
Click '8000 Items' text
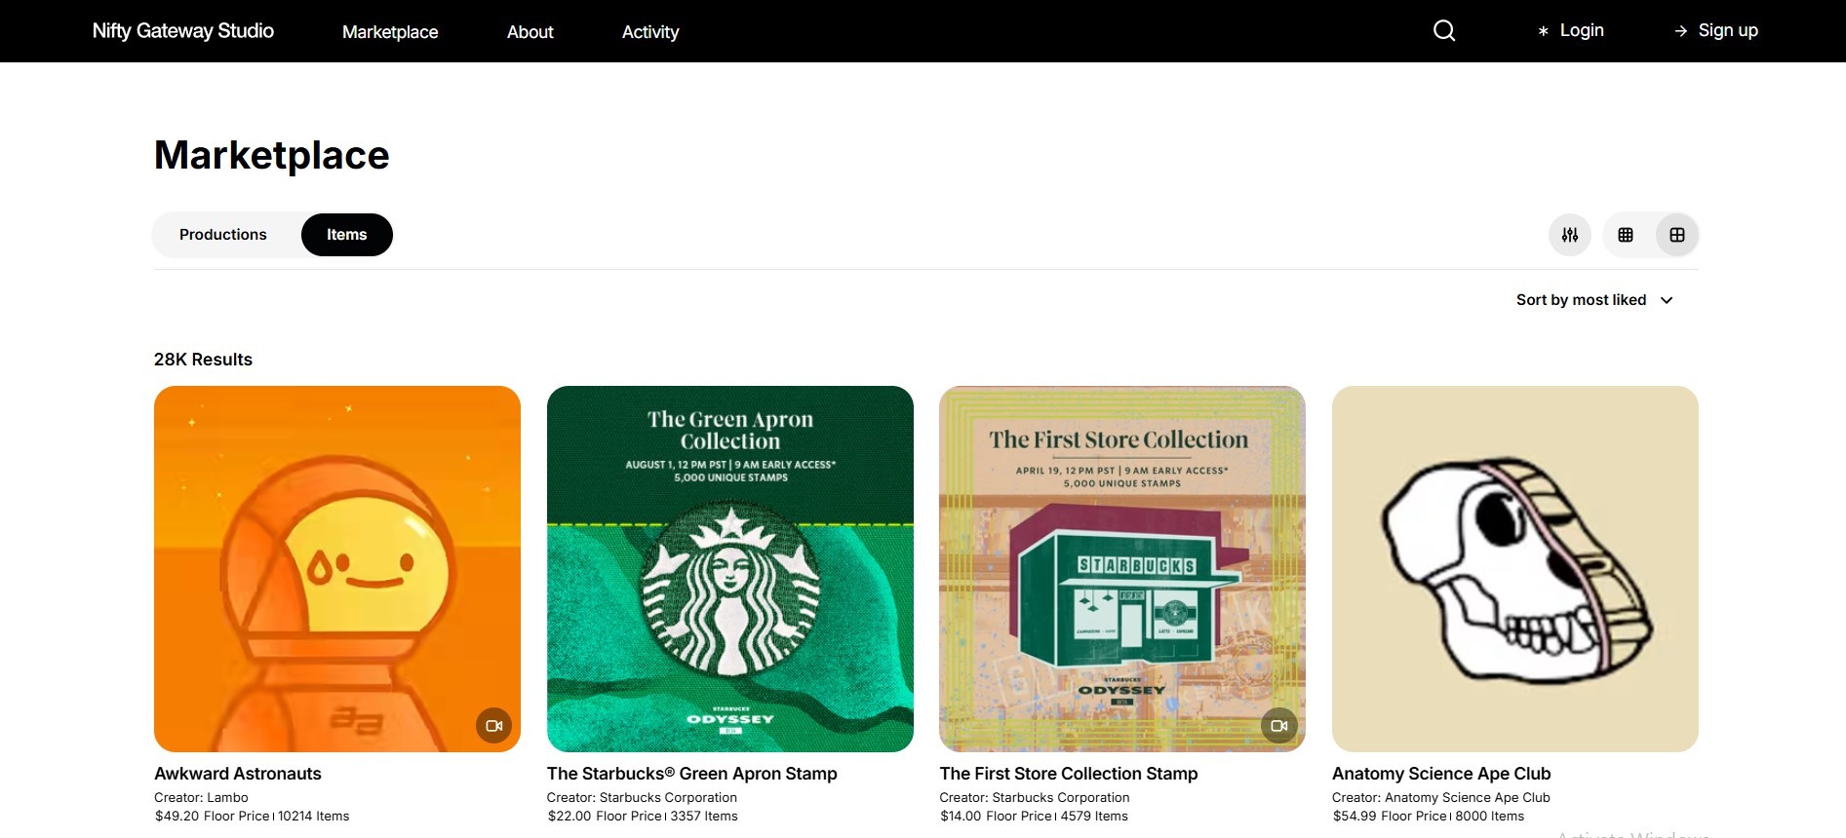(1490, 817)
